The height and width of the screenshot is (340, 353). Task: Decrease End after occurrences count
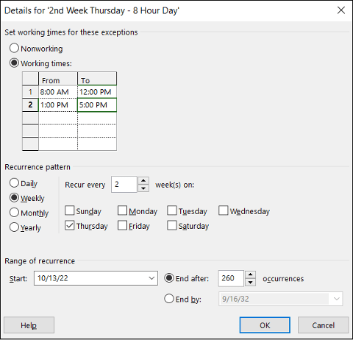(x=250, y=283)
